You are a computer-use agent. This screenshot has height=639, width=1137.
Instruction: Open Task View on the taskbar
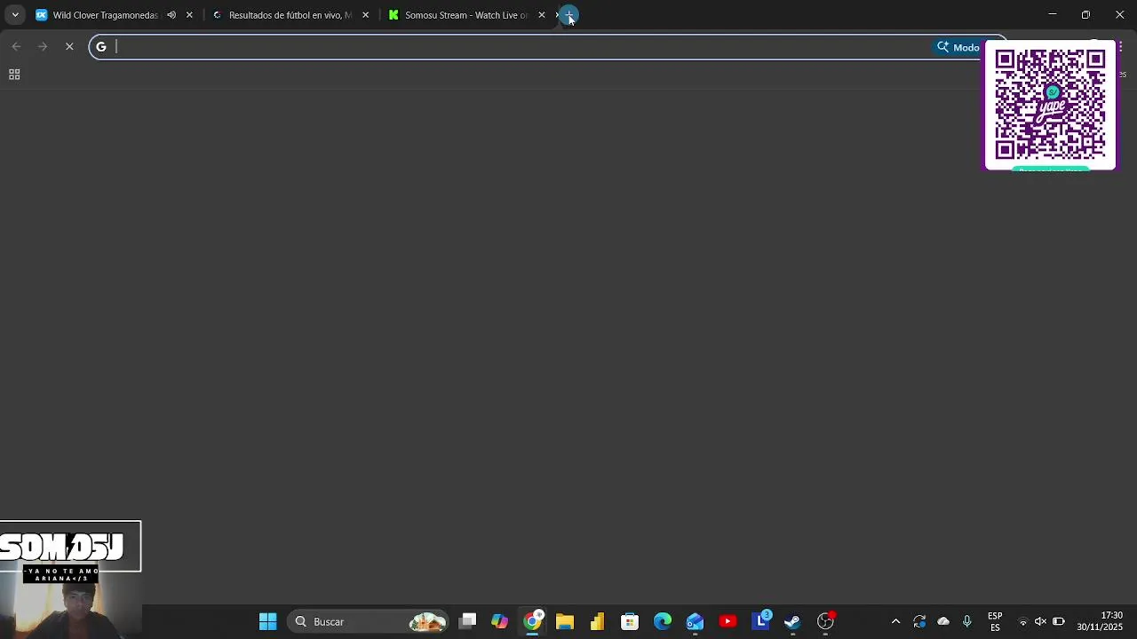tap(467, 621)
